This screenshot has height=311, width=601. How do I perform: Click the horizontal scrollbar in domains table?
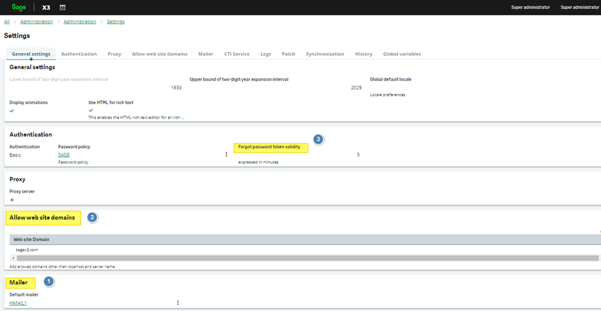coord(308,258)
